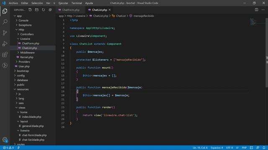Open Run and Debug view icon
The height and width of the screenshot is (150, 268).
tap(5, 43)
